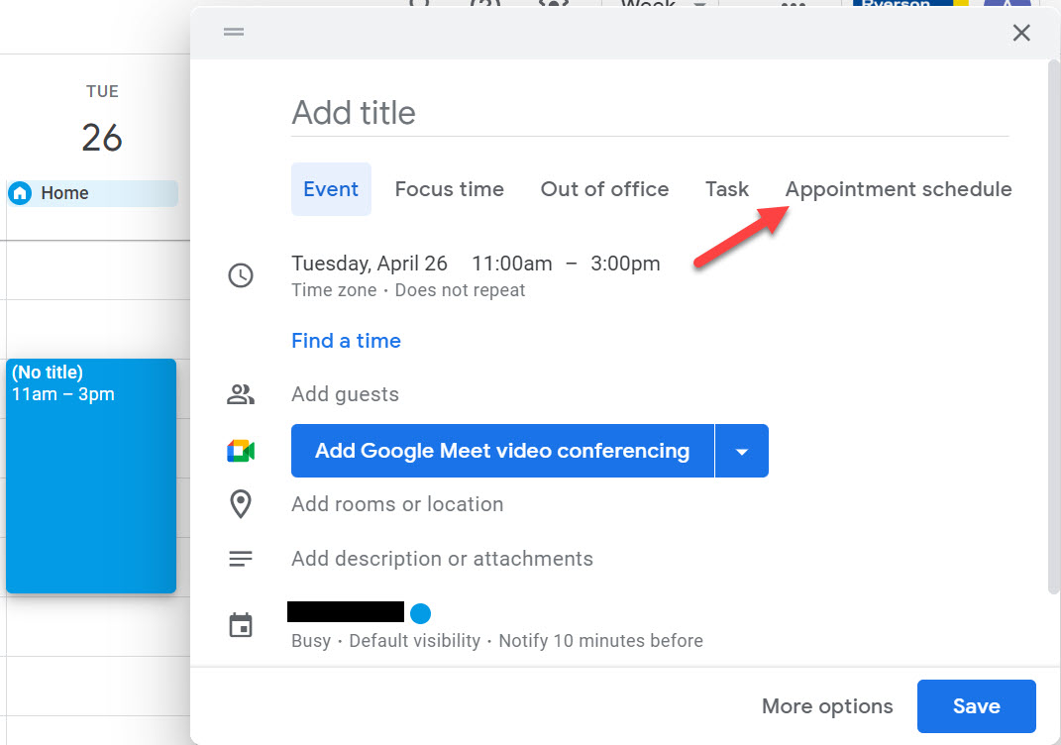Viewport: 1061px width, 745px height.
Task: Open the 11:00am start time picker
Action: [x=511, y=264]
